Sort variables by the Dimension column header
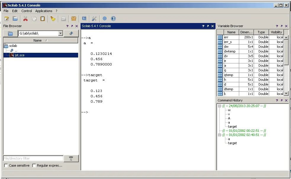This screenshot has height=179, width=291. tap(246, 32)
